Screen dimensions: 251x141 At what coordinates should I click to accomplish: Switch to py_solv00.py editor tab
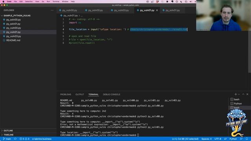pyautogui.click(x=95, y=10)
